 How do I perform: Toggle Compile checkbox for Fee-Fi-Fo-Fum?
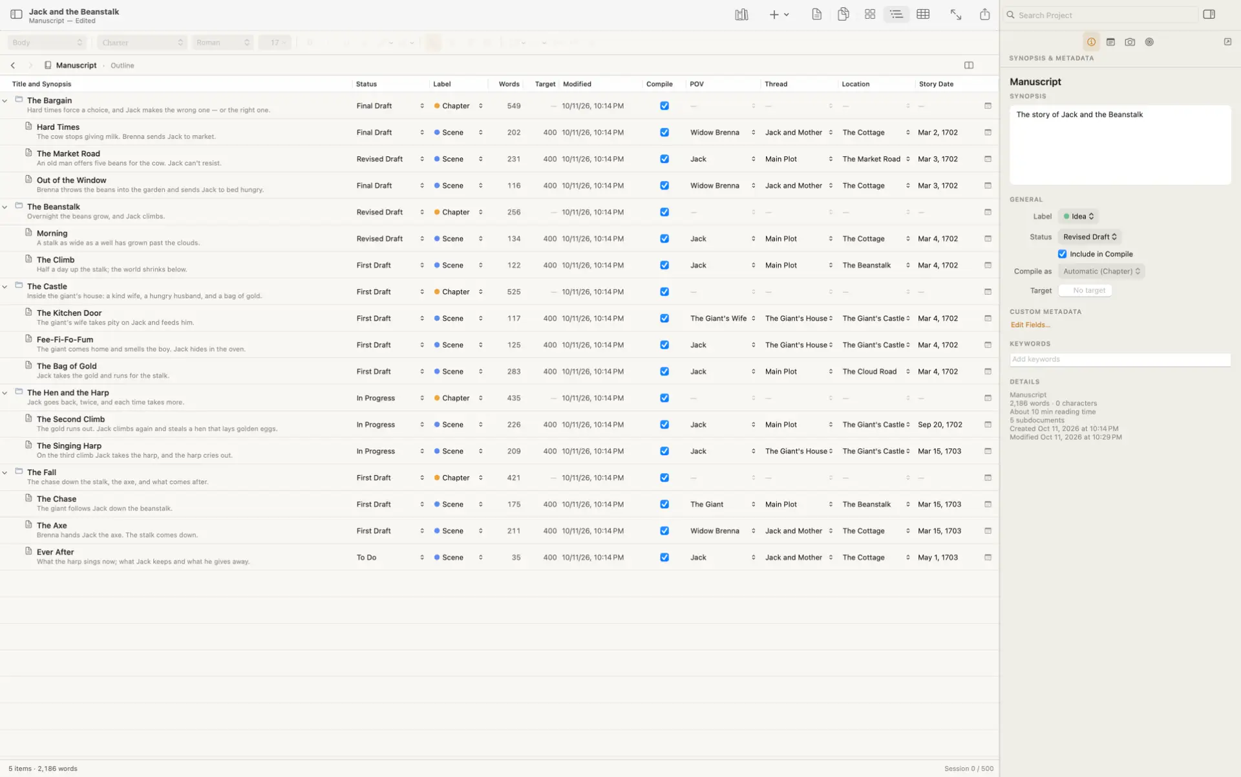click(664, 345)
